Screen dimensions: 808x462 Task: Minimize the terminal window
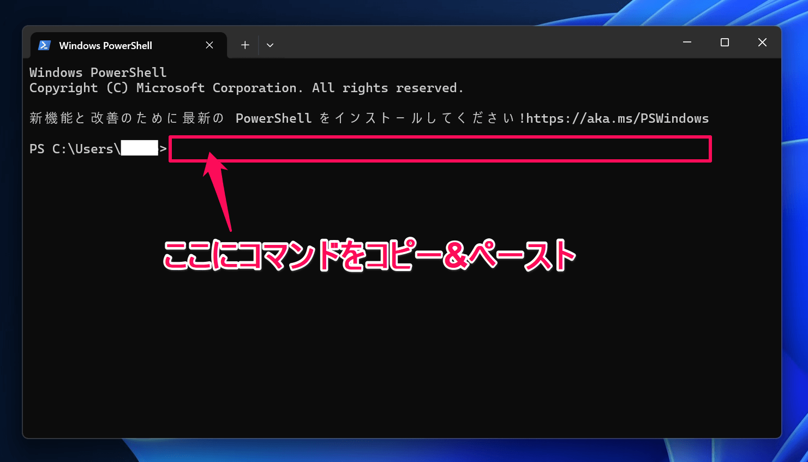687,42
